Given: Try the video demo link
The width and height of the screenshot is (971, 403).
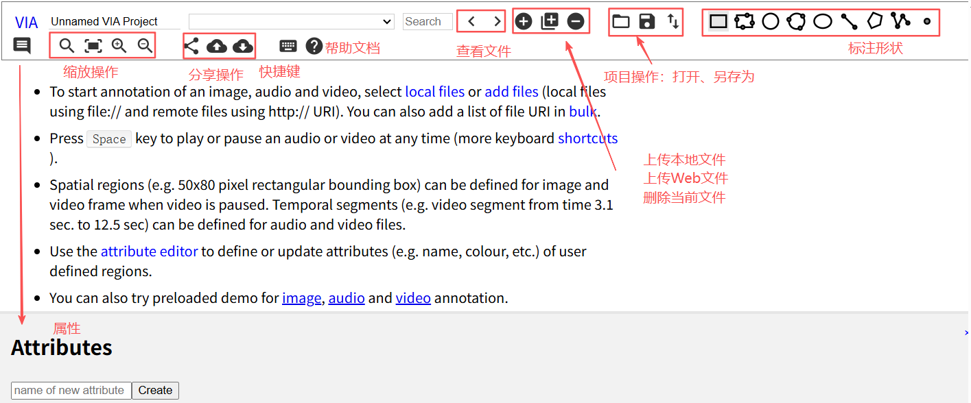Looking at the screenshot, I should 413,298.
